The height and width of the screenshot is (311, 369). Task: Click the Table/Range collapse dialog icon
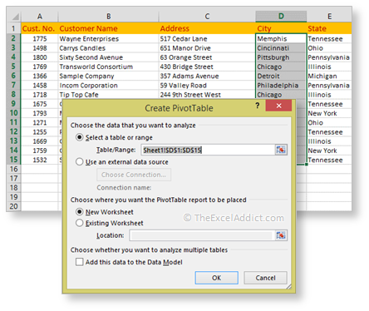[x=281, y=150]
